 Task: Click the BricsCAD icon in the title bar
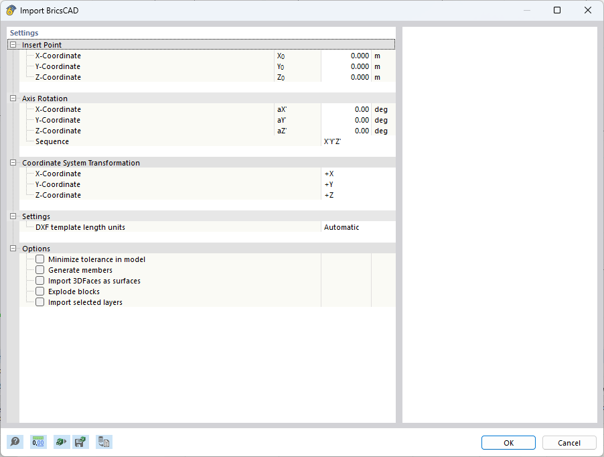tap(9, 10)
